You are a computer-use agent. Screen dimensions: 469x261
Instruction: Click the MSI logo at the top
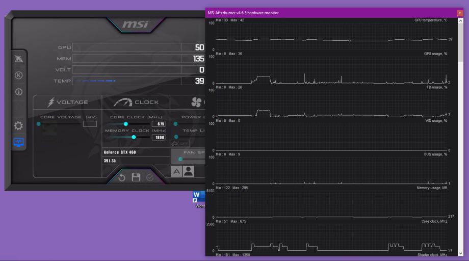coord(135,24)
